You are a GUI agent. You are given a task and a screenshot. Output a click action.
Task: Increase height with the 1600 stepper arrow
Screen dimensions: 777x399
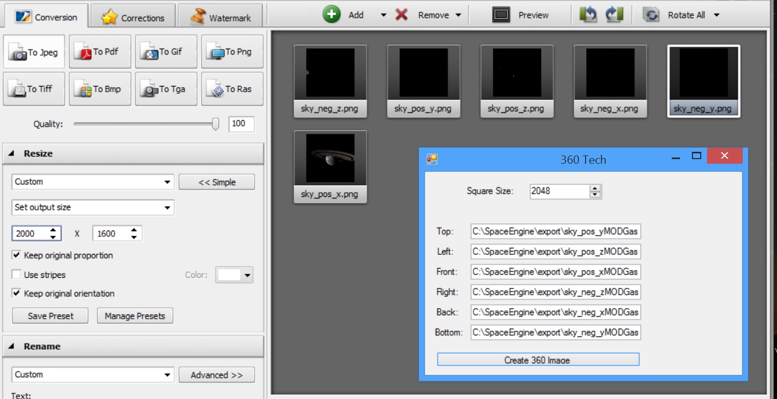(x=134, y=230)
